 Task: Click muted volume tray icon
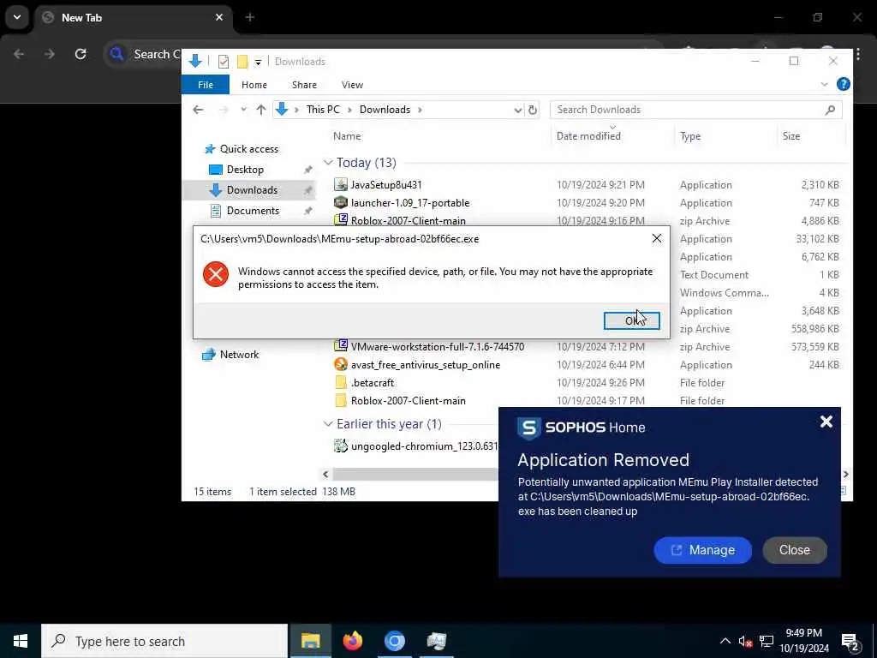(x=745, y=641)
